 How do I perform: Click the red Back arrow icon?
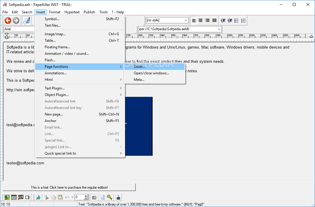click(x=8, y=20)
